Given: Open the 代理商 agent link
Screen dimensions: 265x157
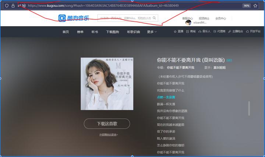Looking at the screenshot, I should [219, 31].
